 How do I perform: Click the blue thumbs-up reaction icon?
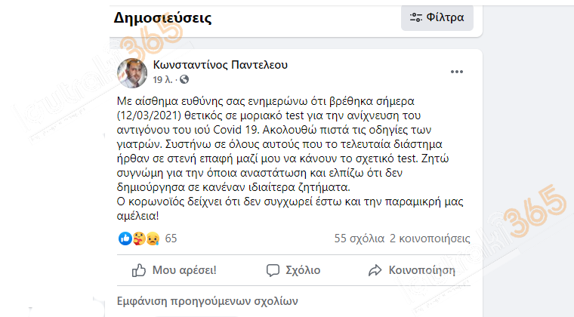point(125,239)
